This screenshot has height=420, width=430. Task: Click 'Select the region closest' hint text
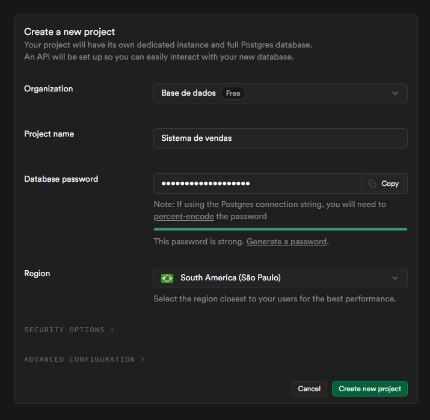coord(275,298)
